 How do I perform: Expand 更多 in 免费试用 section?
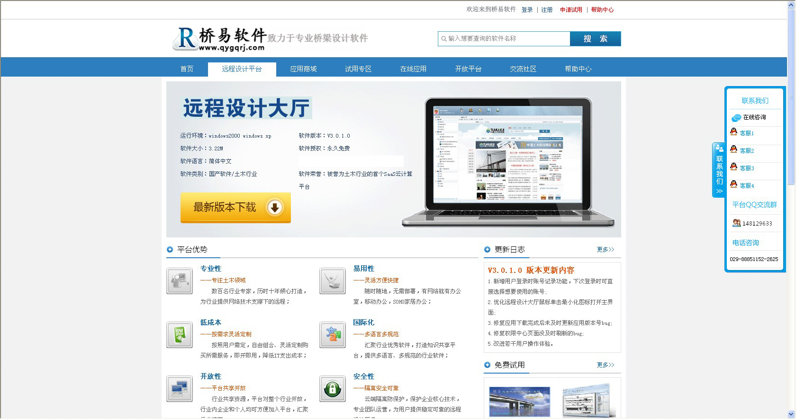coord(605,365)
